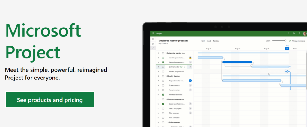Click the Zoom slider handle
This screenshot has height=127, width=307.
285,40
